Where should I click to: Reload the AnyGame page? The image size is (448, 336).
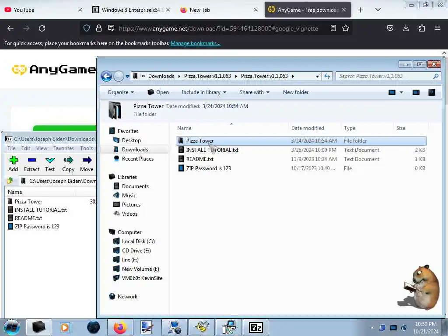42,28
